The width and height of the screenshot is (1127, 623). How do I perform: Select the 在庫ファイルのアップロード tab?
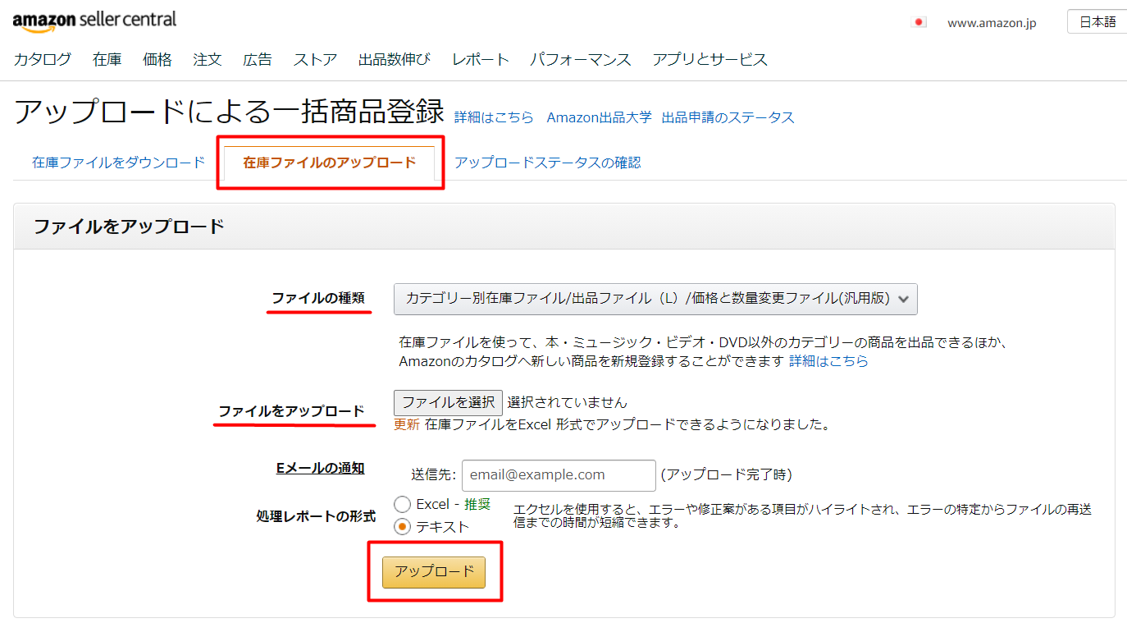330,163
